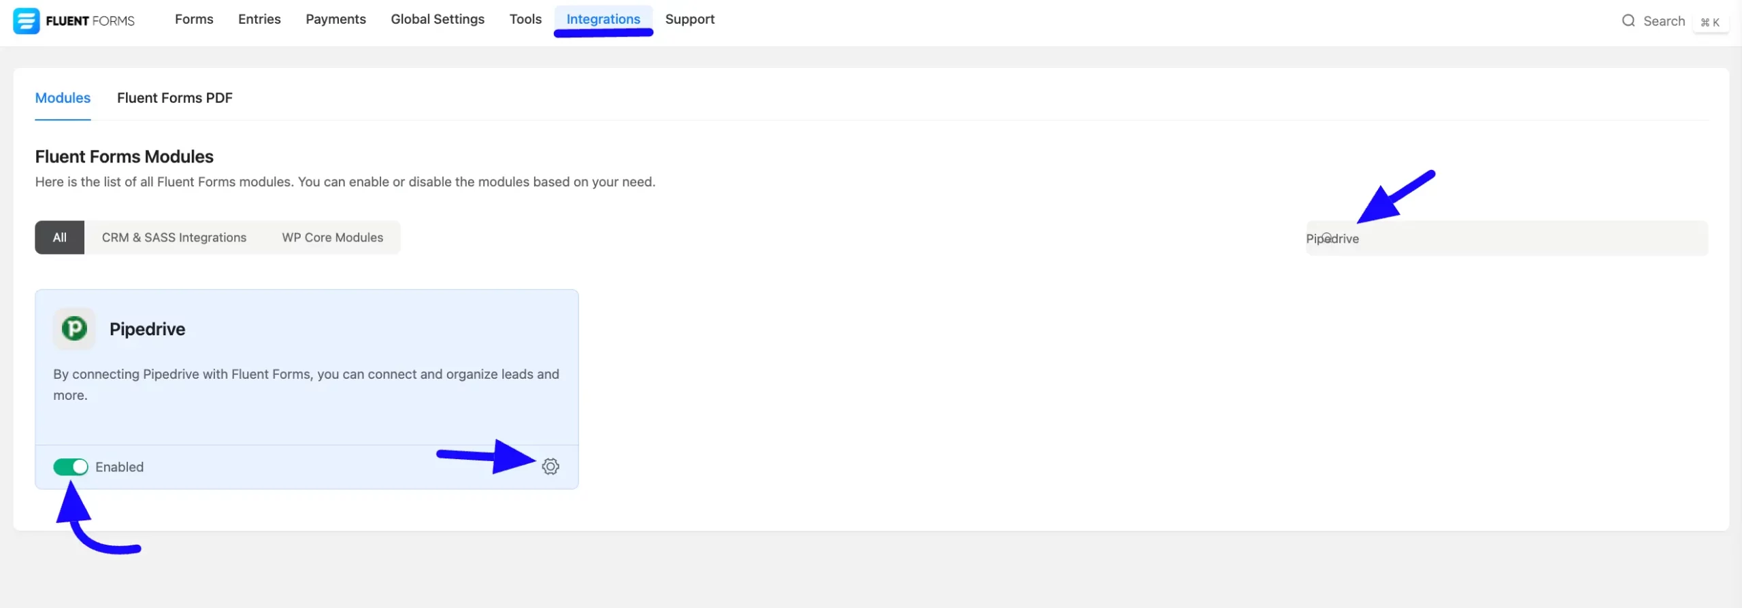
Task: Click the Pipedrive logo icon
Action: coord(74,329)
